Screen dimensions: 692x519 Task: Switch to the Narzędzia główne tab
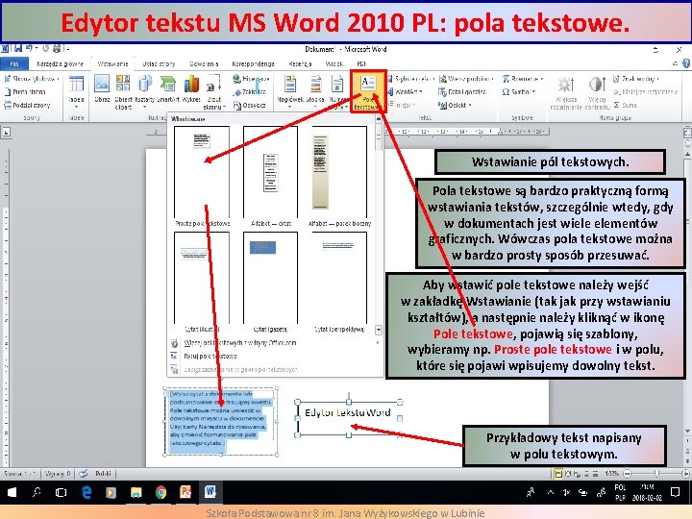(60, 64)
